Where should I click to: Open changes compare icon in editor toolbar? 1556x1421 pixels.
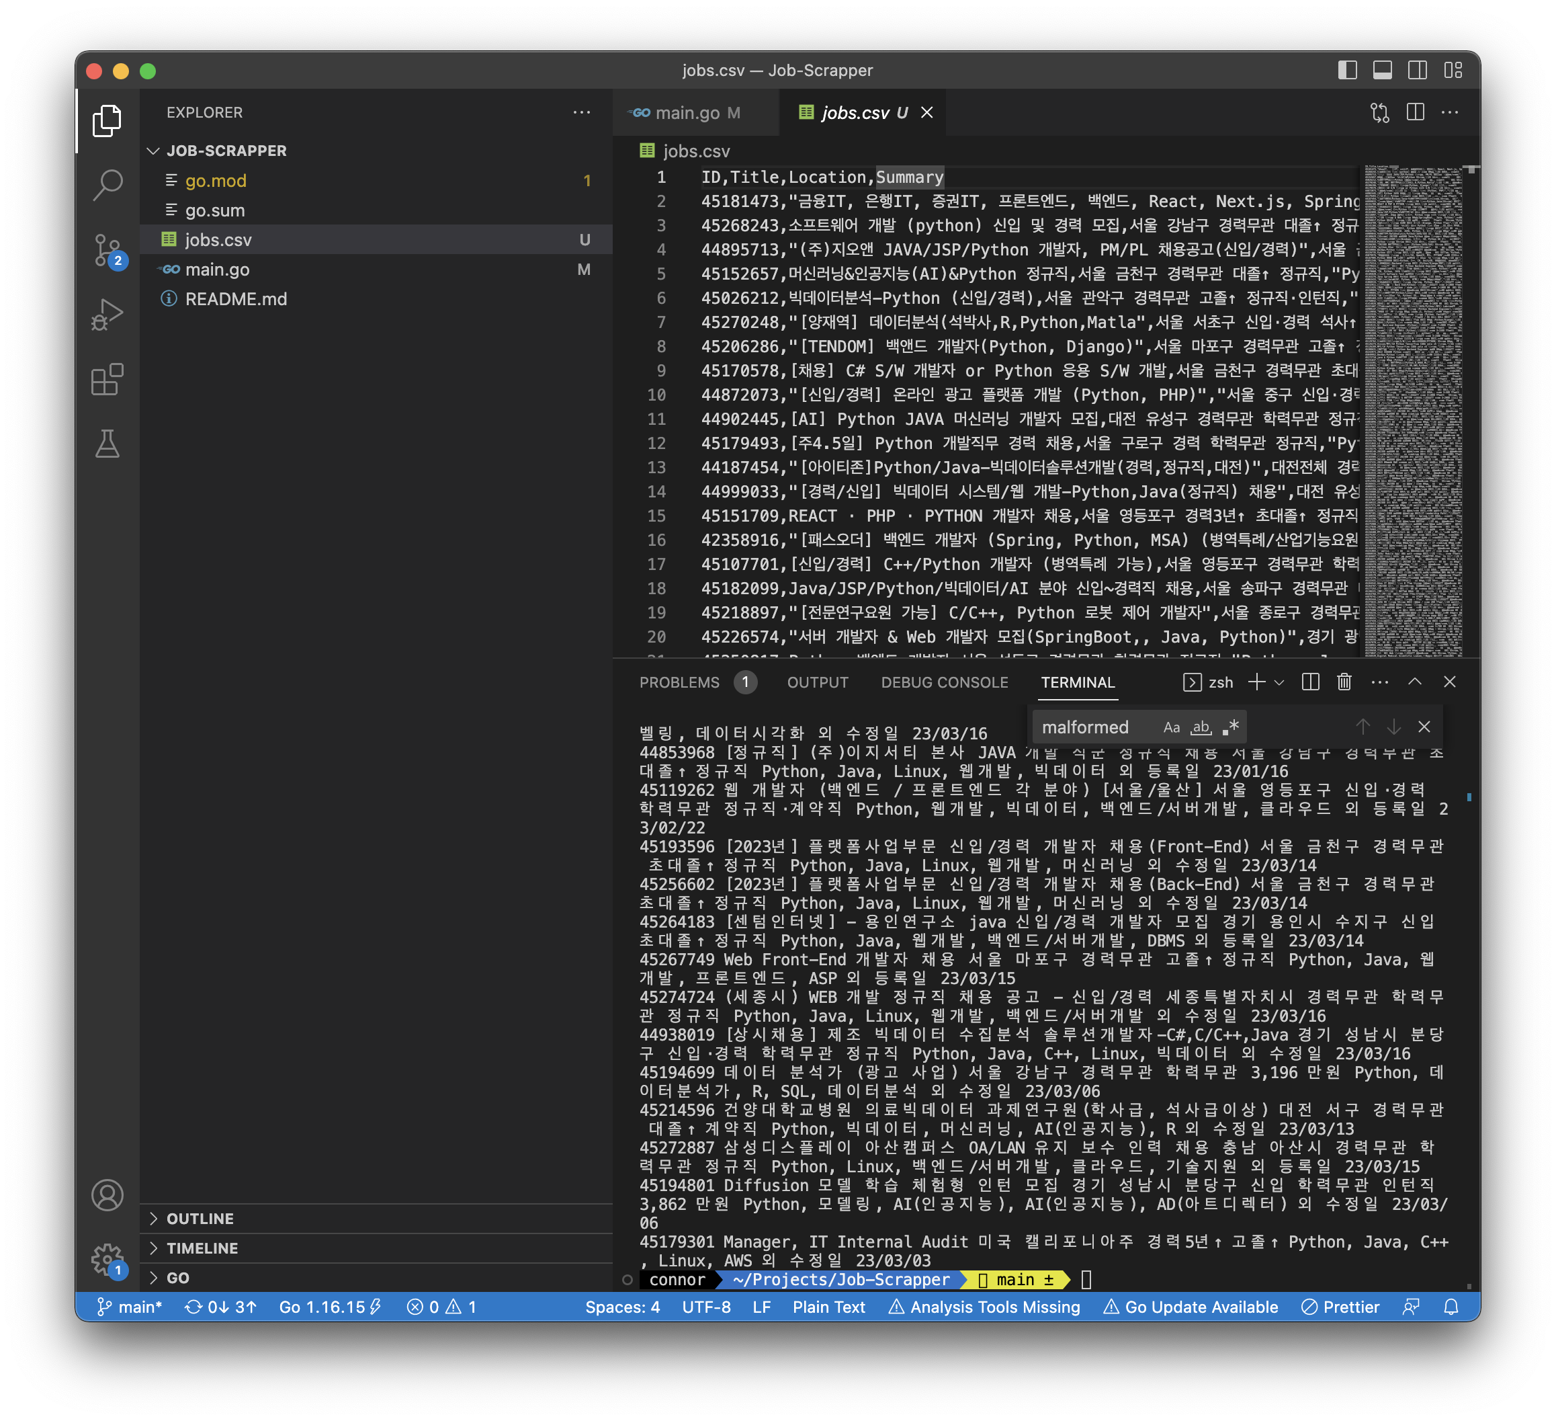pos(1379,113)
